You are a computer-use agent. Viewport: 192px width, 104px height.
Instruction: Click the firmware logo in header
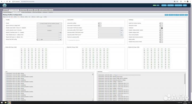click(5, 5)
